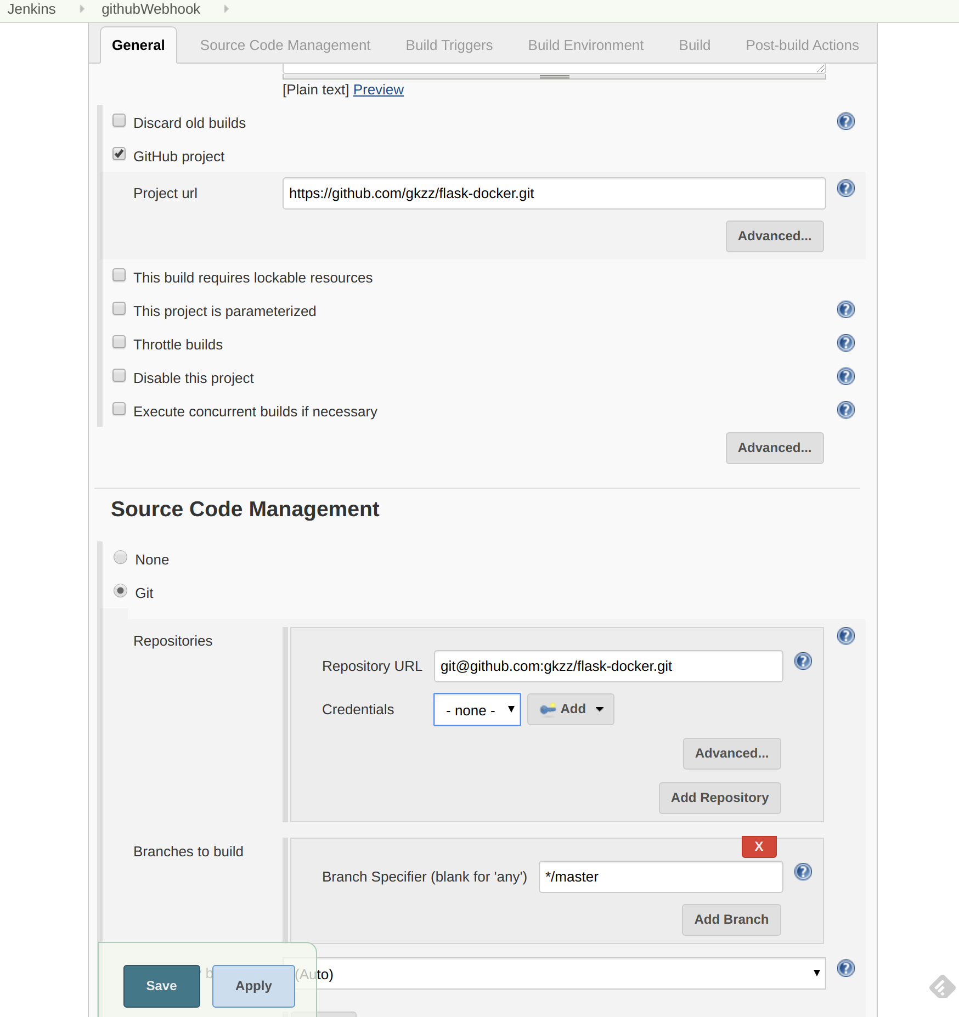Uncheck the GitHub project checkbox
Image resolution: width=959 pixels, height=1017 pixels.
(119, 154)
